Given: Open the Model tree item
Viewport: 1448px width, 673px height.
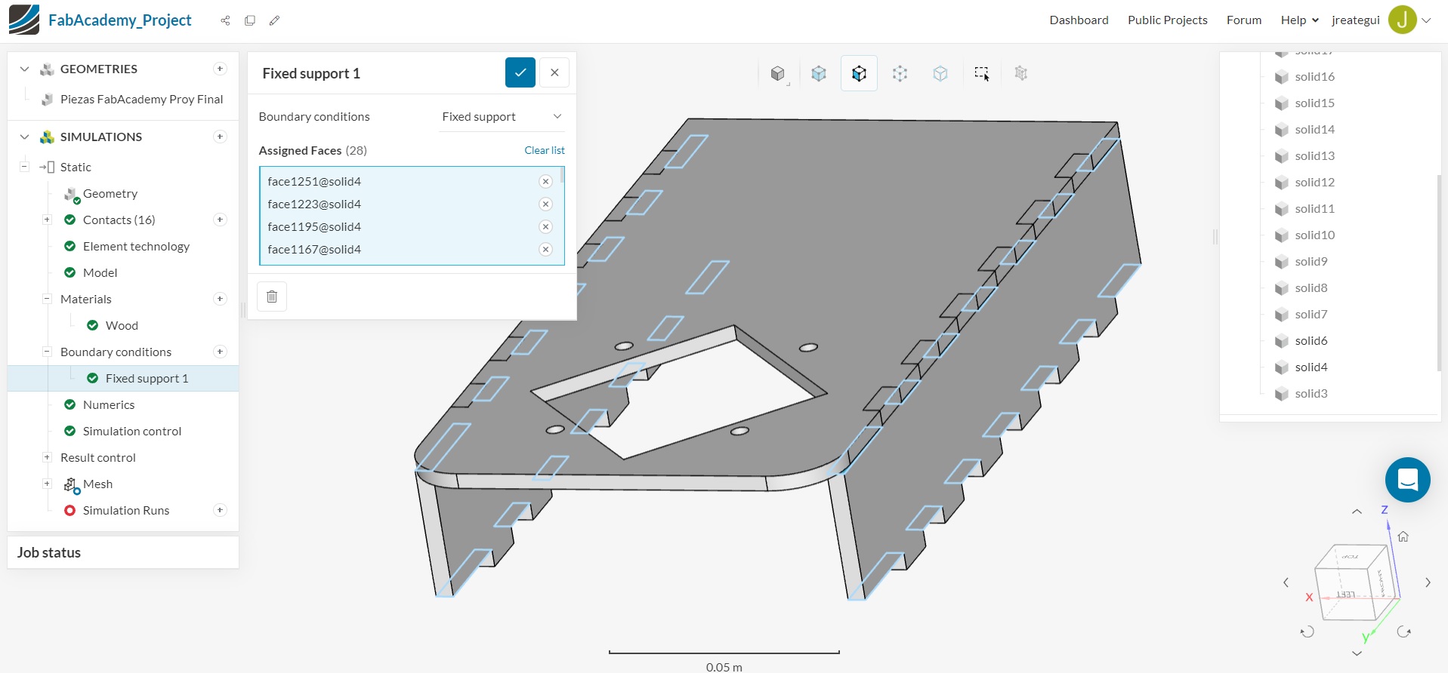Looking at the screenshot, I should [x=100, y=272].
